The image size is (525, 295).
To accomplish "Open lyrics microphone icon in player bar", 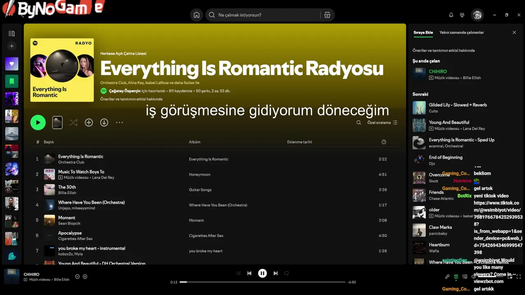I will pos(447,277).
